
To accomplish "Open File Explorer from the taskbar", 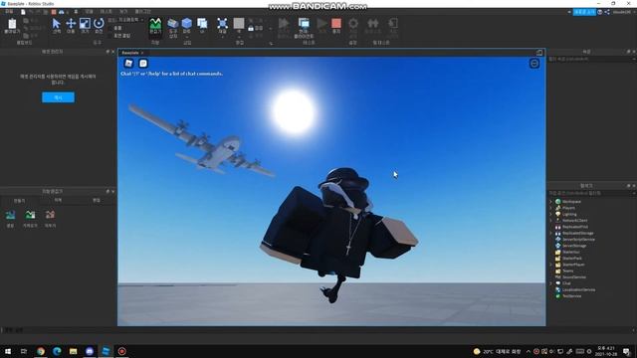I will [73, 351].
